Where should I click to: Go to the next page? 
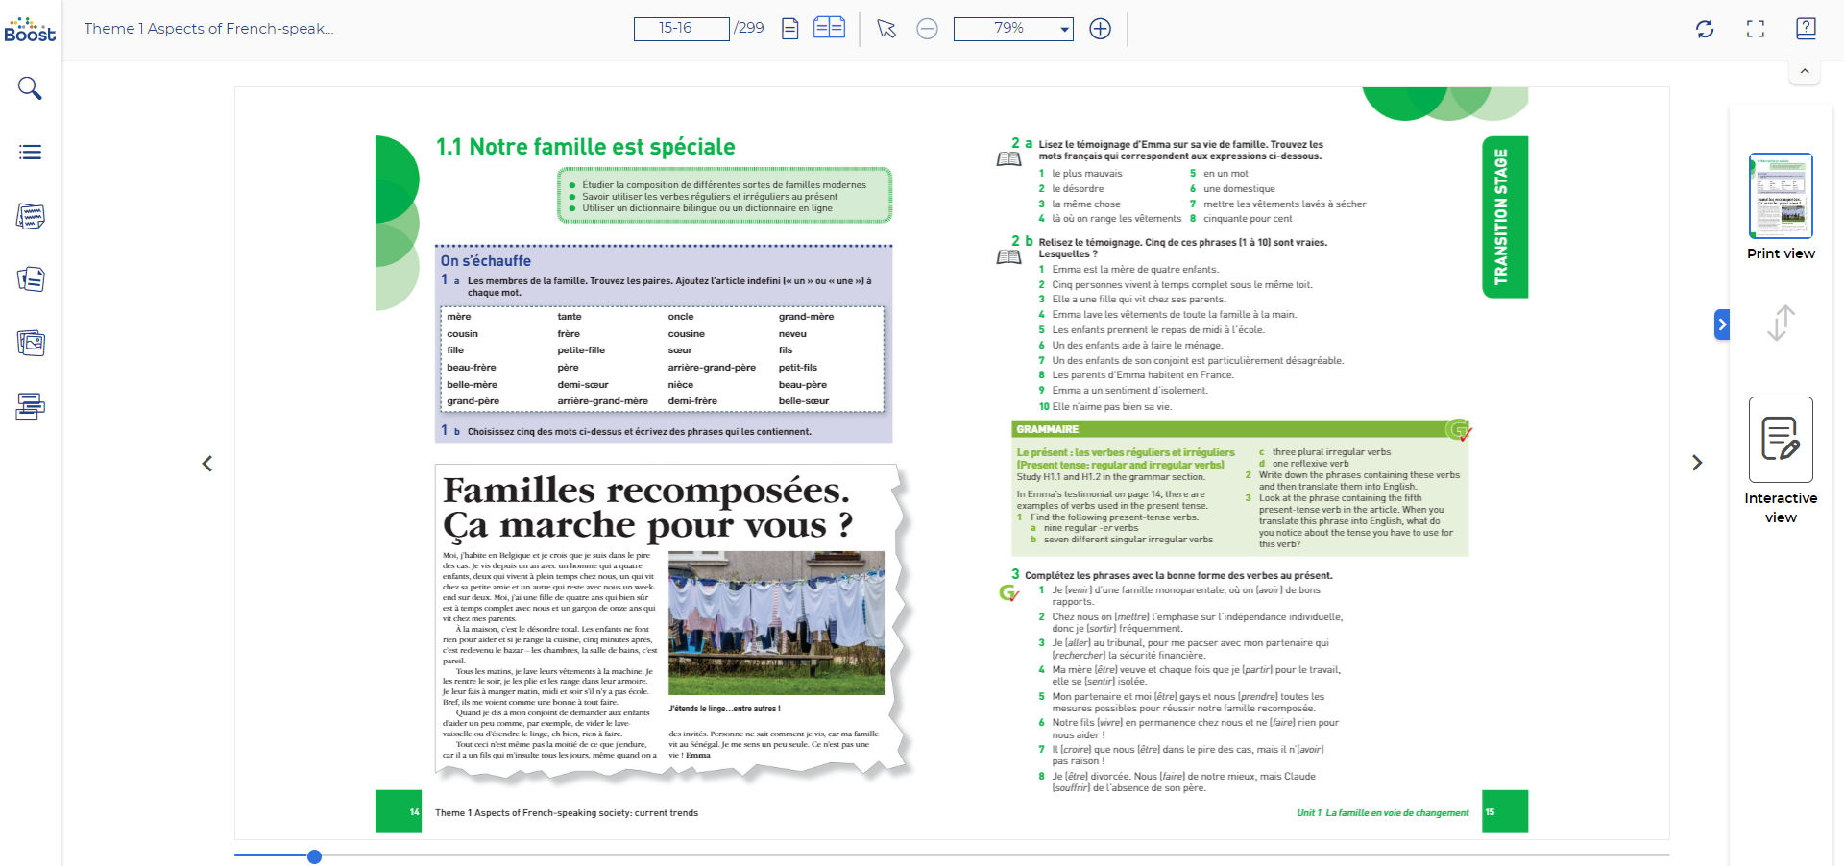[x=1697, y=463]
